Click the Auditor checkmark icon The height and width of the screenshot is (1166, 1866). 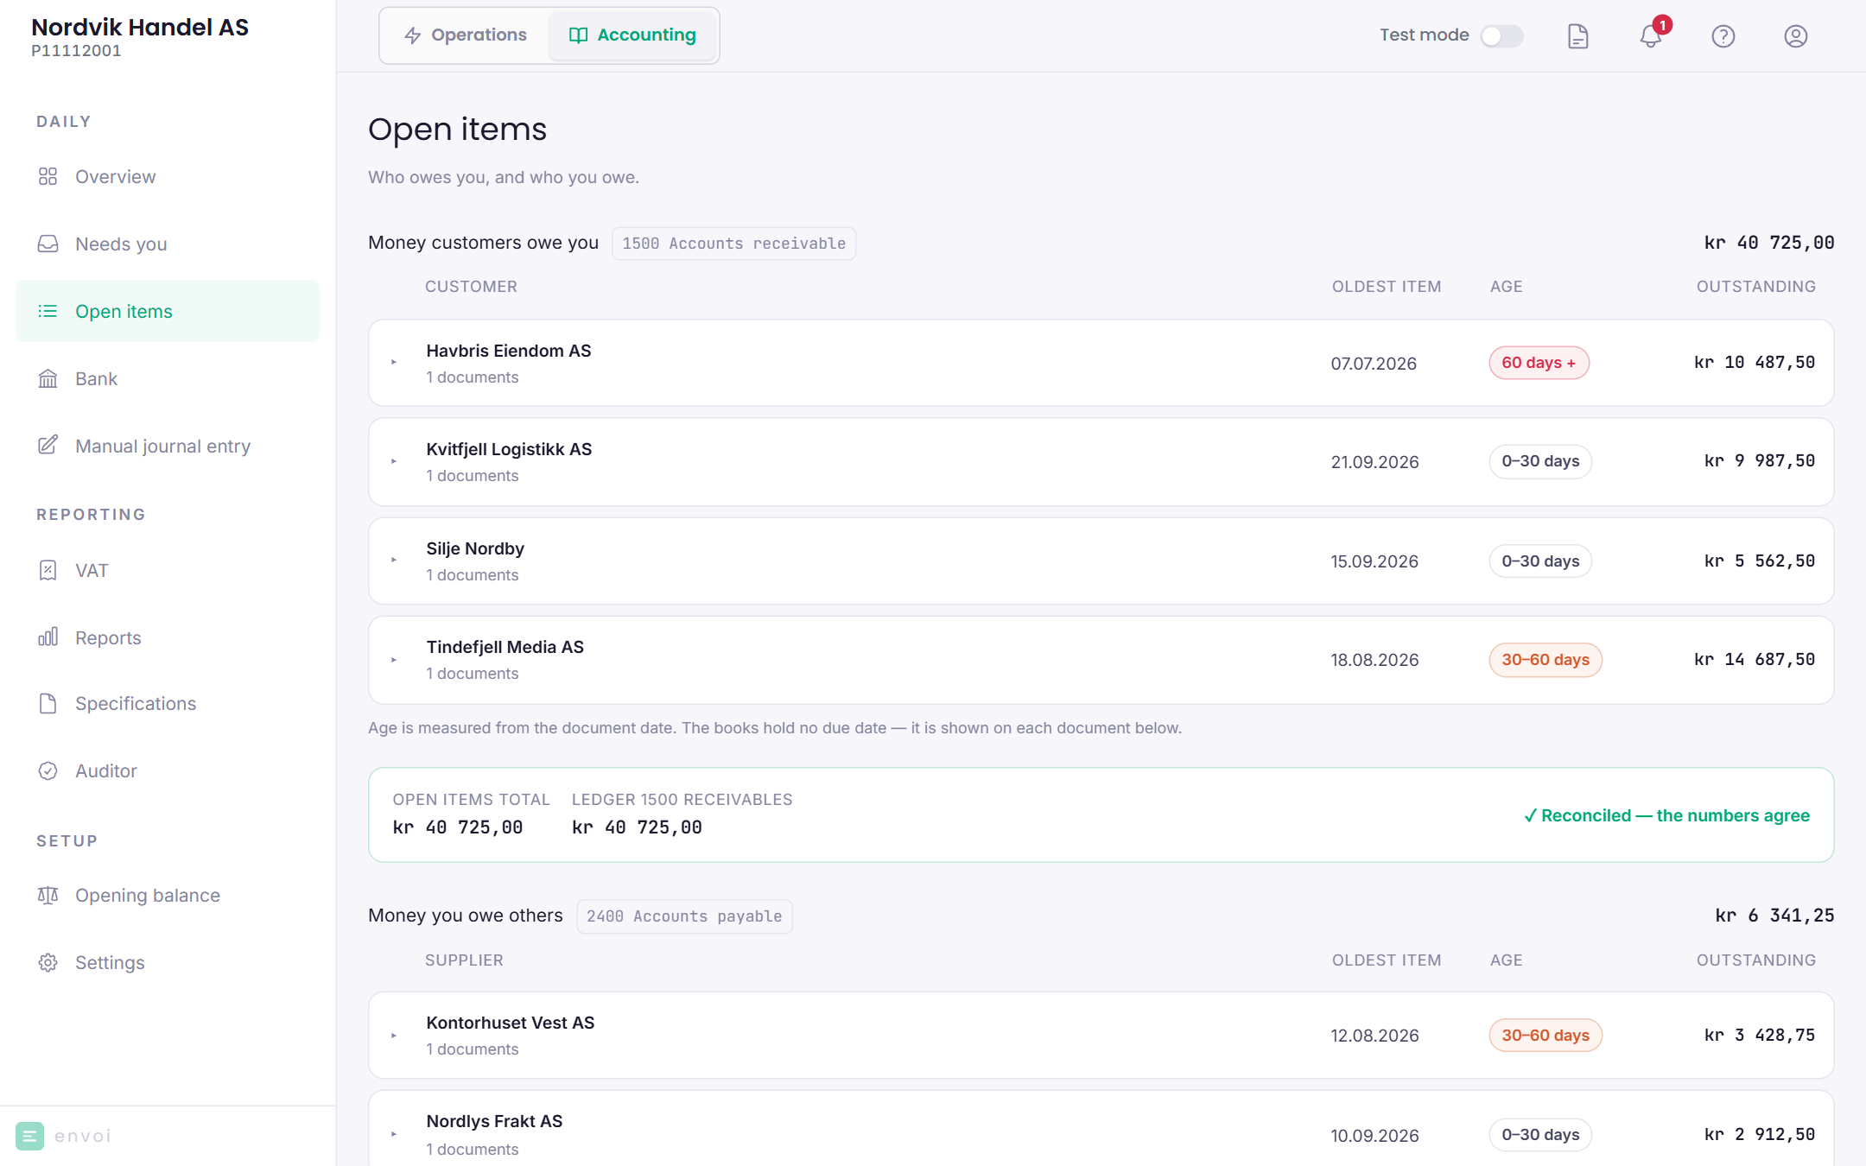tap(48, 770)
